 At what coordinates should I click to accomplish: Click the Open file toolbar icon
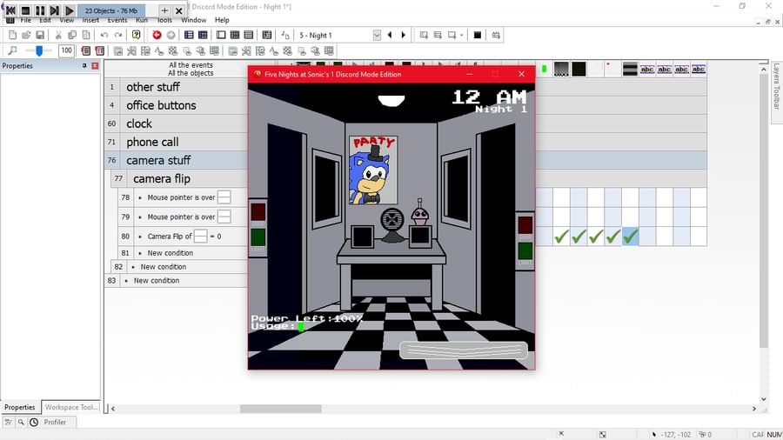(x=26, y=35)
